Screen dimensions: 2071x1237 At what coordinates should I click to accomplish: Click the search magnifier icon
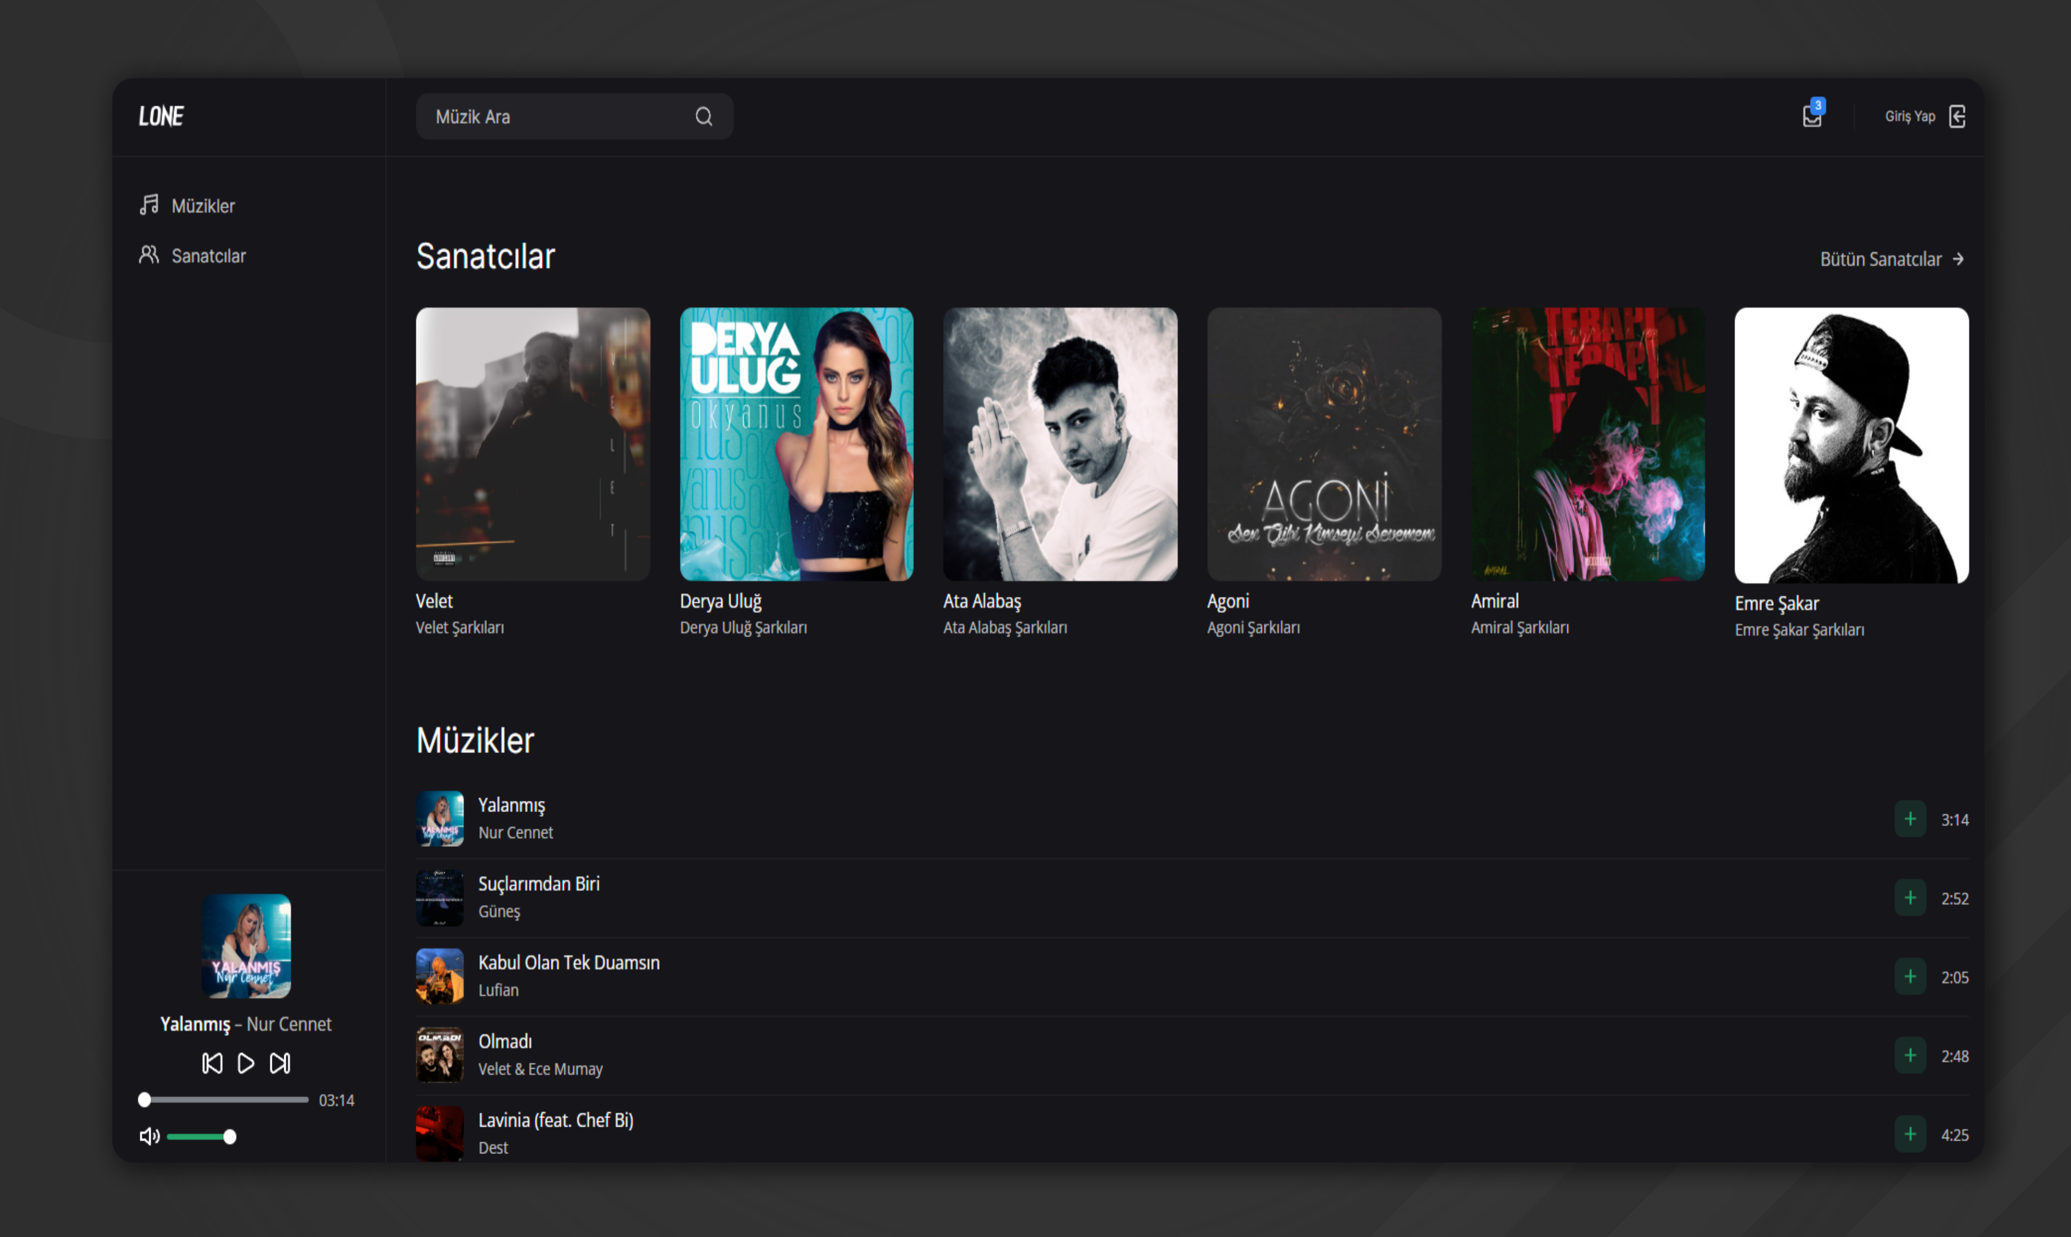(x=704, y=116)
